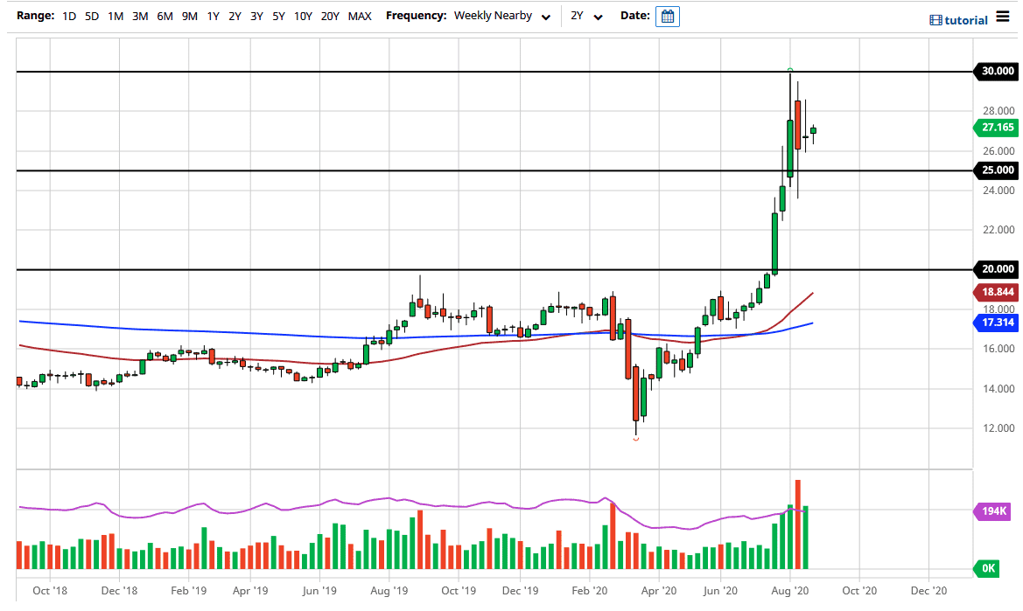Select the 5Y range option
Image resolution: width=1023 pixels, height=611 pixels.
click(278, 17)
